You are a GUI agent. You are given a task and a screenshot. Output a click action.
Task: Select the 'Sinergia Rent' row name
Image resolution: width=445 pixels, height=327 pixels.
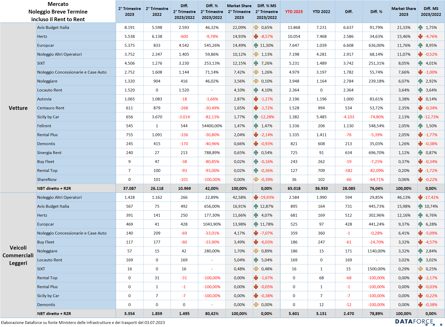click(x=49, y=153)
